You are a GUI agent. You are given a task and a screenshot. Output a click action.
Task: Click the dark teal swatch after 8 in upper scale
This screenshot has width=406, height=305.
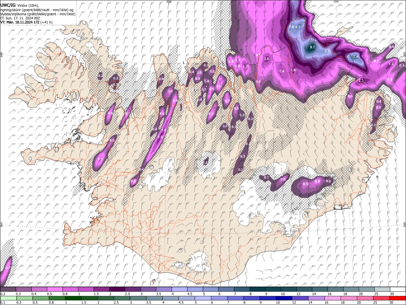point(258,289)
